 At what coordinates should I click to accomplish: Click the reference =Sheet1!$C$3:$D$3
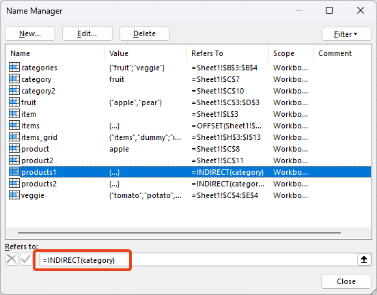(225, 102)
